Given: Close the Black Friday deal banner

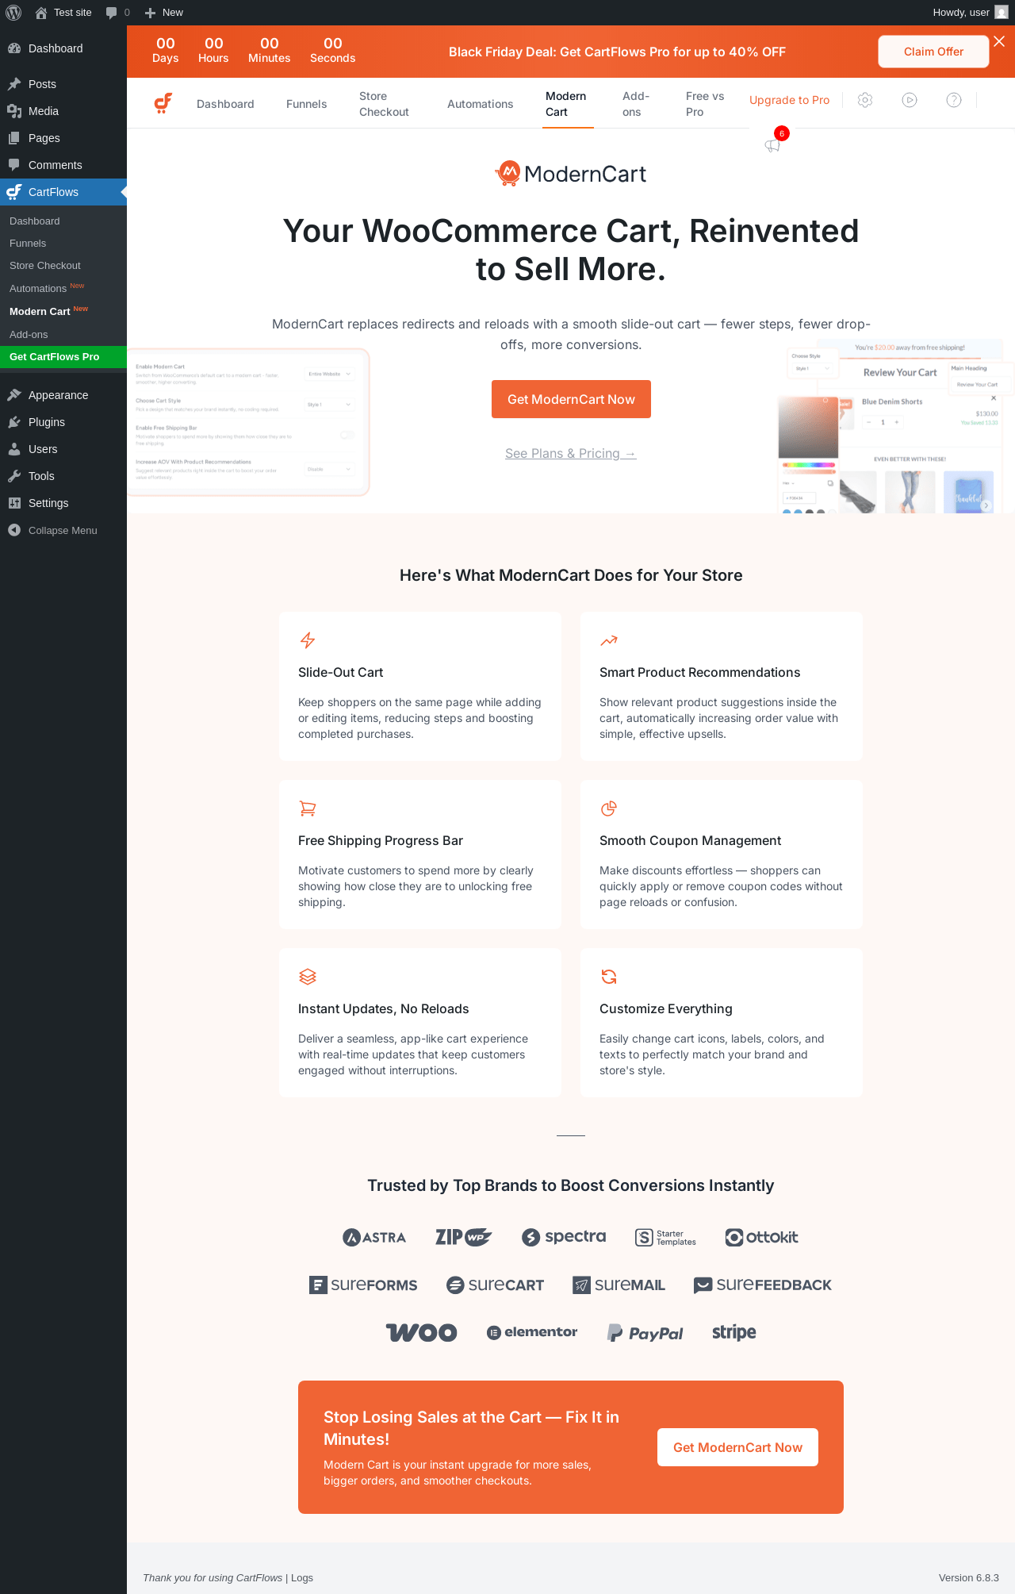Looking at the screenshot, I should 999,41.
